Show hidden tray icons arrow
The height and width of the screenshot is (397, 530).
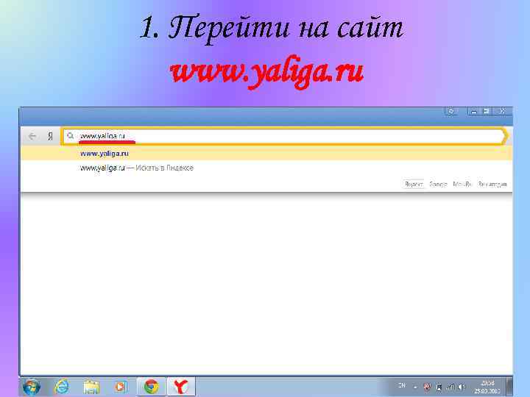coord(415,387)
